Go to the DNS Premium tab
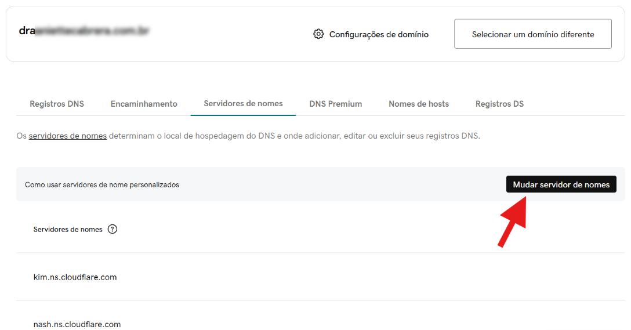This screenshot has width=631, height=330. [336, 104]
